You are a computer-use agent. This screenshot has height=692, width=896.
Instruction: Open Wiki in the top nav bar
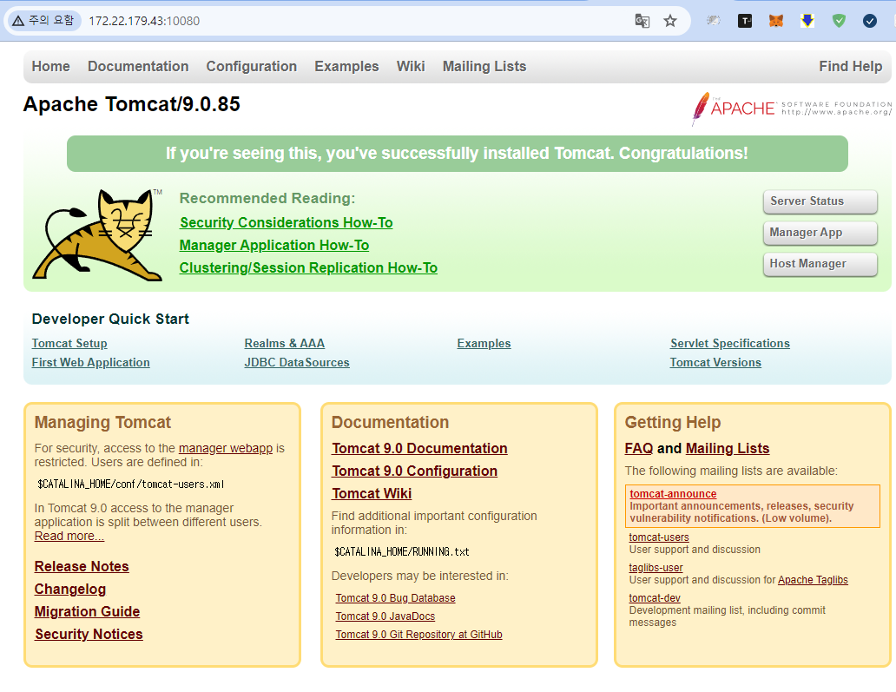click(x=411, y=66)
